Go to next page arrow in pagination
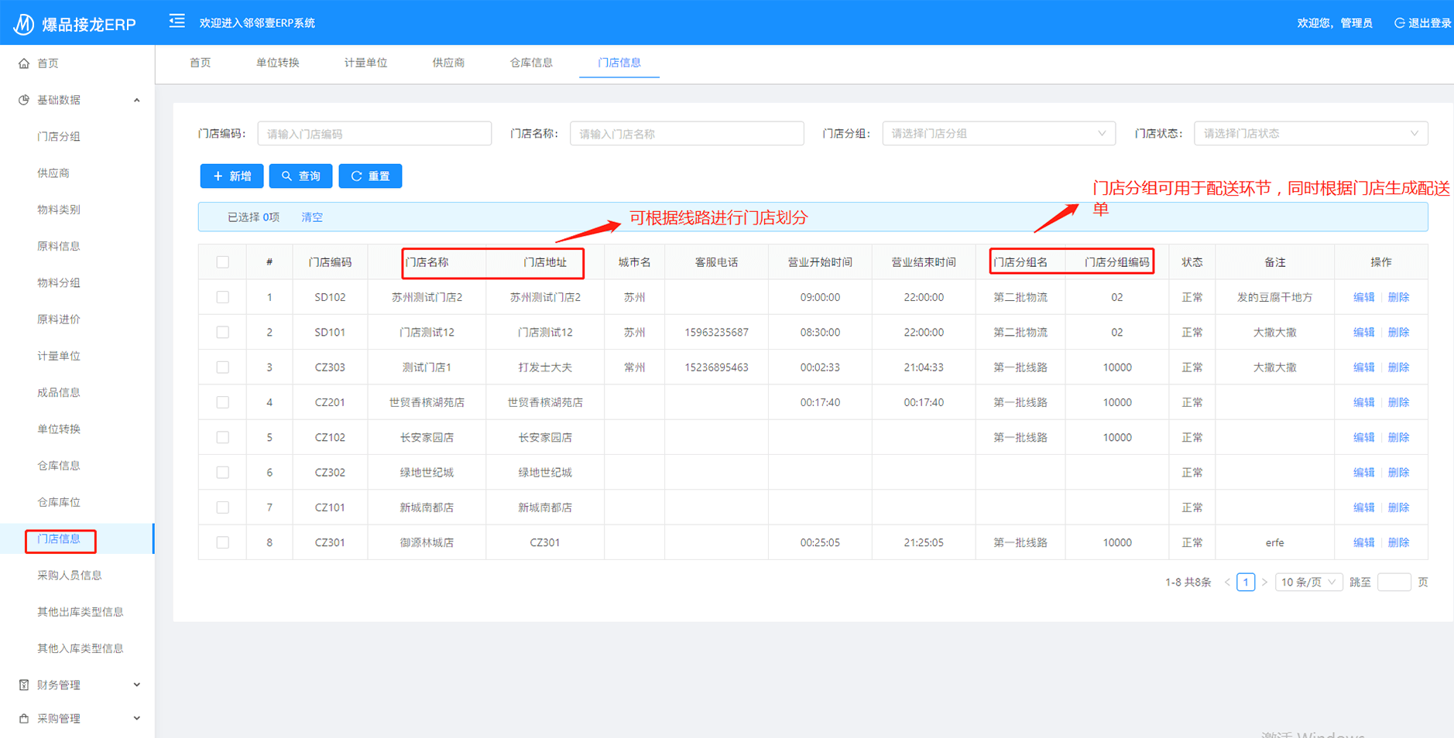The image size is (1454, 738). click(x=1264, y=582)
